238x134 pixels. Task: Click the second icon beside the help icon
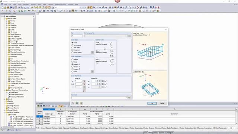tap(77, 103)
